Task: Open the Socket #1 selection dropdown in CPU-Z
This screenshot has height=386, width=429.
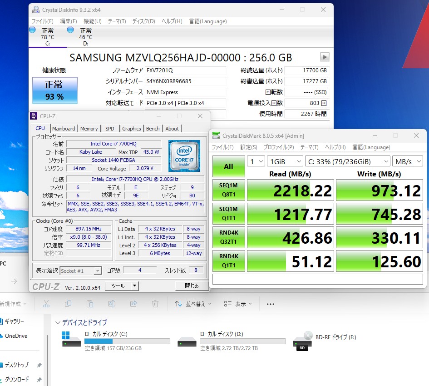Action: pos(81,271)
